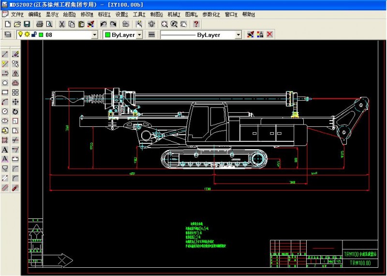387x276 pixels.
Task: Click the Save (floppy disk) icon
Action: point(27,24)
